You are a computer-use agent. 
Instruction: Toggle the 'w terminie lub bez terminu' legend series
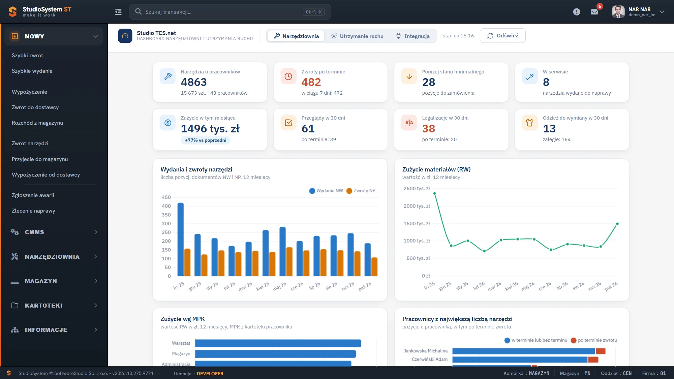[536, 340]
